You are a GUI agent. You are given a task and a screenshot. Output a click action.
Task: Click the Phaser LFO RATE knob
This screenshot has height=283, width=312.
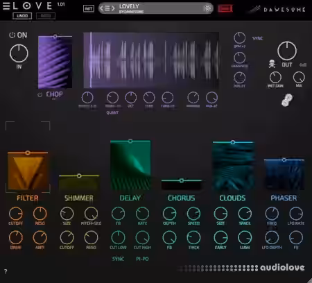tap(296, 214)
